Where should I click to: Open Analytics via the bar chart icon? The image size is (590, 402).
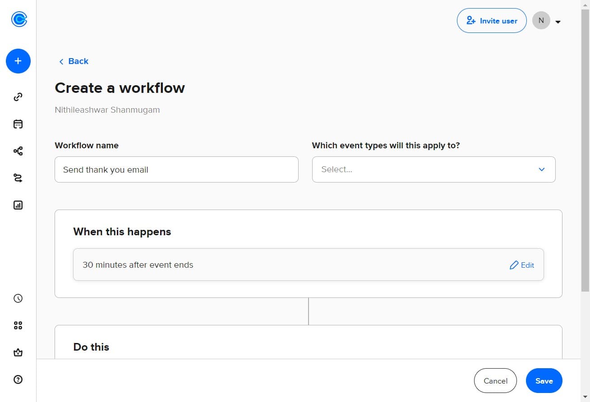18,205
